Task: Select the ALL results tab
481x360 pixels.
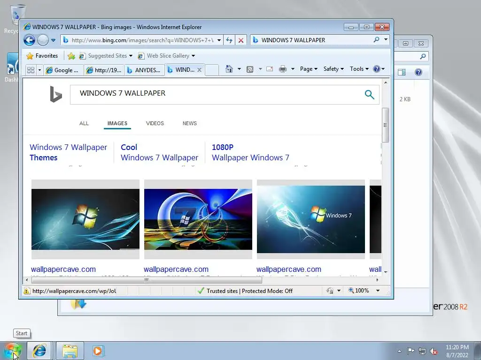Action: tap(84, 123)
